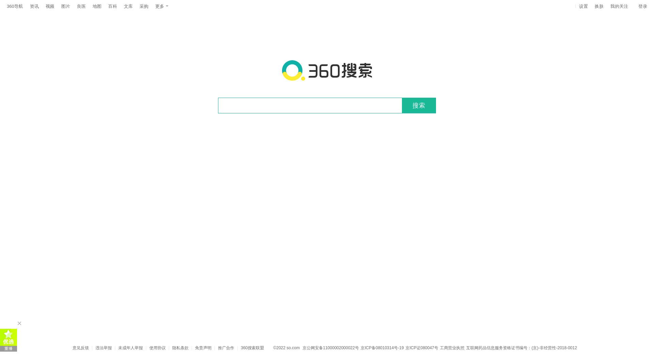
Task: Select 采购 in navigation
Action: click(x=144, y=6)
